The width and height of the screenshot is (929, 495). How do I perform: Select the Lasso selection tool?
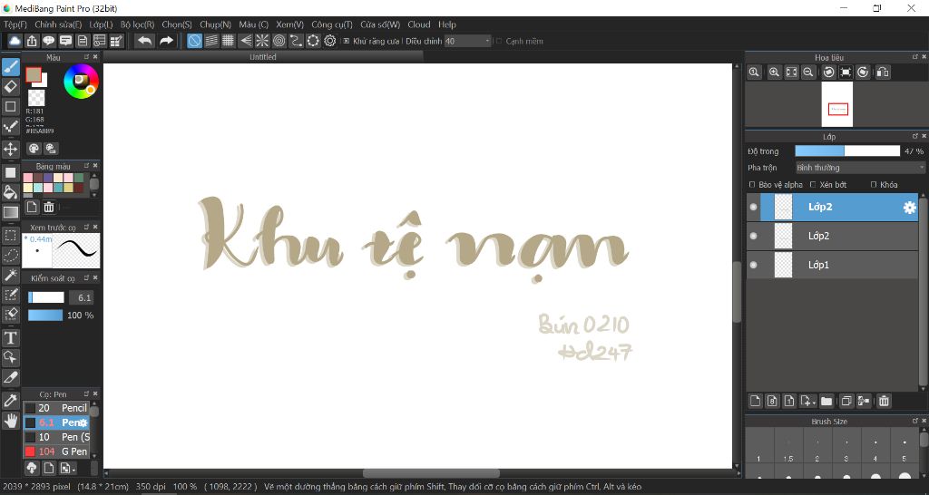[11, 255]
